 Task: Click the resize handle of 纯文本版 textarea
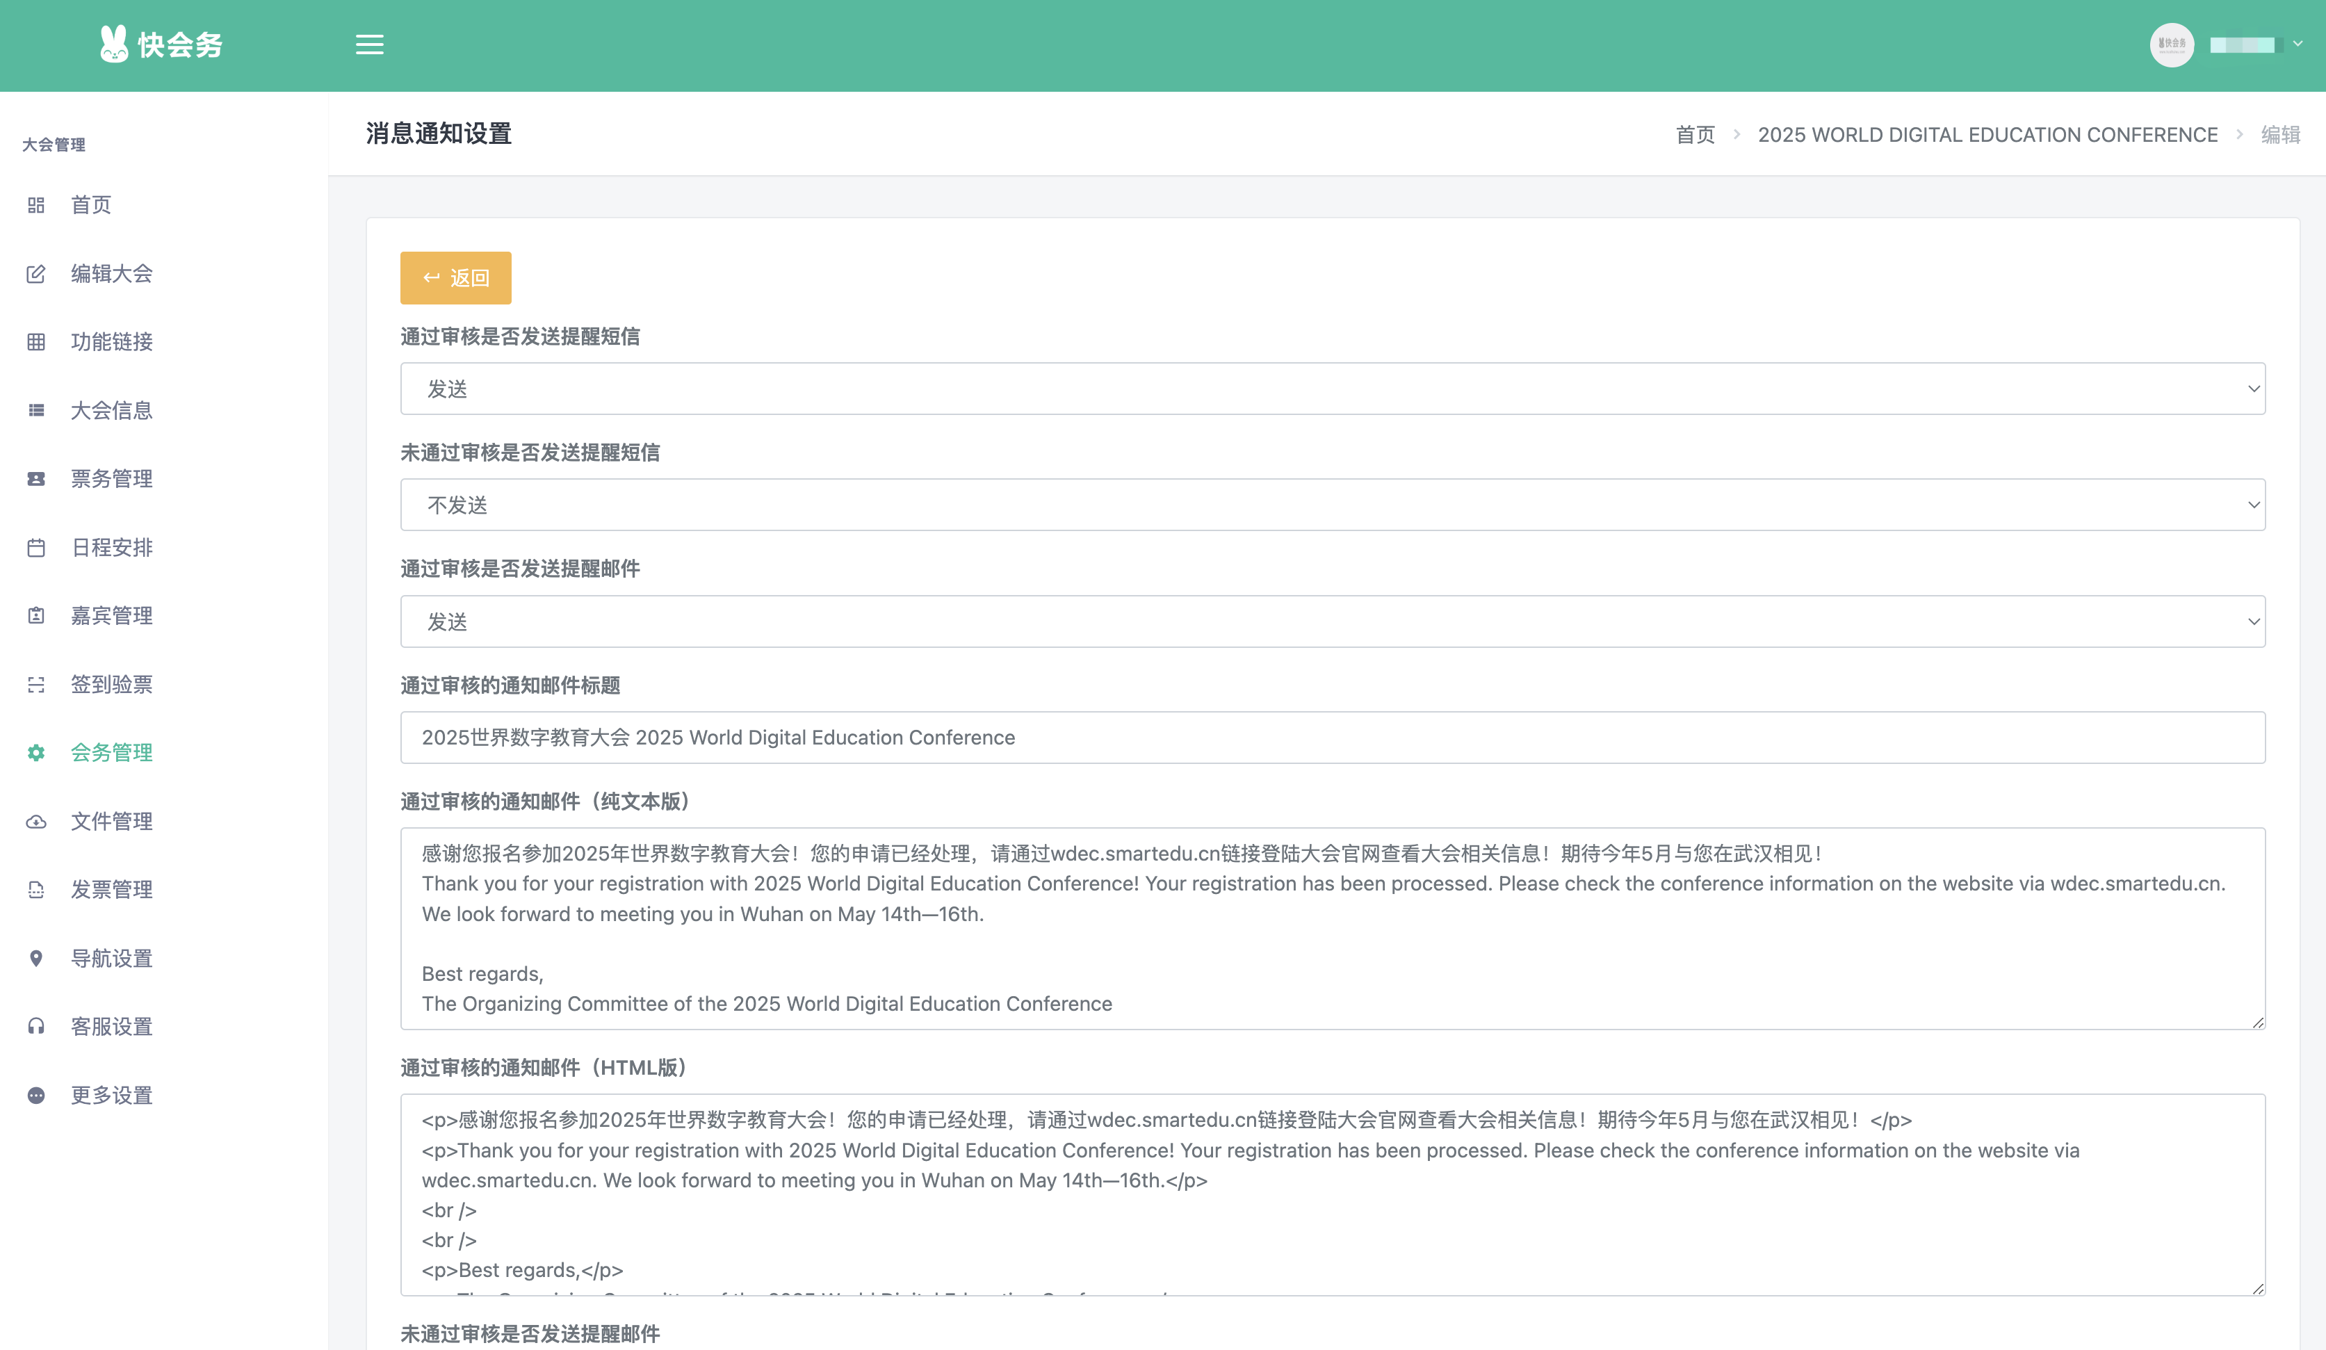click(2258, 1021)
